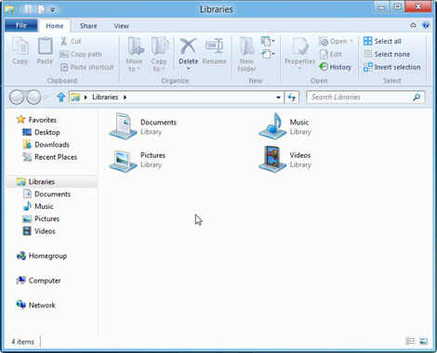Screen dimensions: 437x353
Task: Select Network in the navigation pane
Action: click(x=36, y=305)
